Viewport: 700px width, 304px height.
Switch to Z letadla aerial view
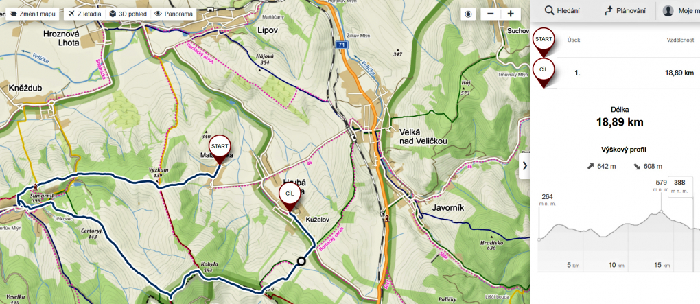[x=84, y=14]
